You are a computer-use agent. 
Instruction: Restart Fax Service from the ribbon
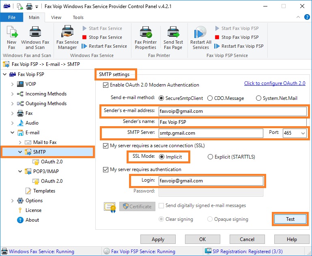104,46
